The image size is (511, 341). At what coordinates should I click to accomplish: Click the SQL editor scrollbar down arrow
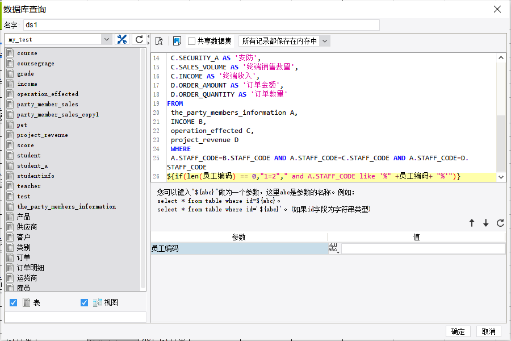(x=501, y=177)
